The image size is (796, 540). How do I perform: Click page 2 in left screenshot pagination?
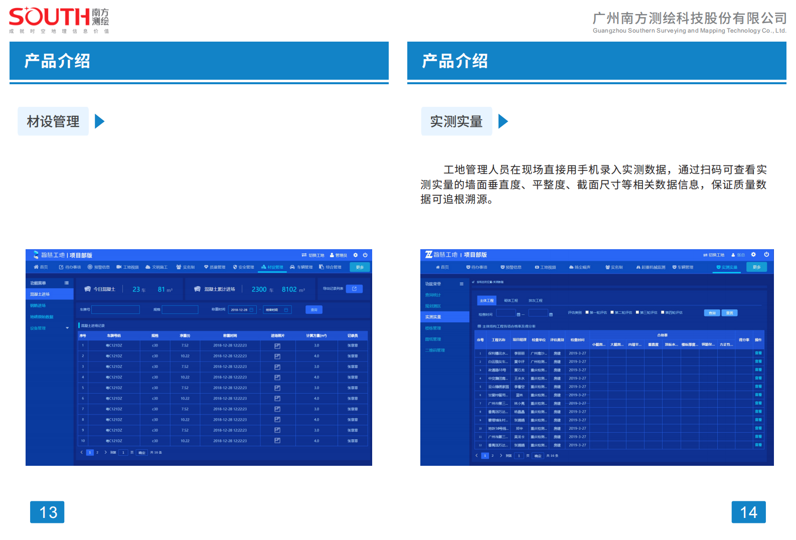click(97, 452)
